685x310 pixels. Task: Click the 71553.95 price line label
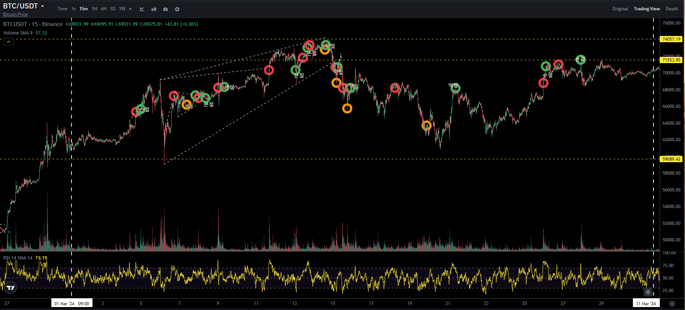[x=671, y=60]
